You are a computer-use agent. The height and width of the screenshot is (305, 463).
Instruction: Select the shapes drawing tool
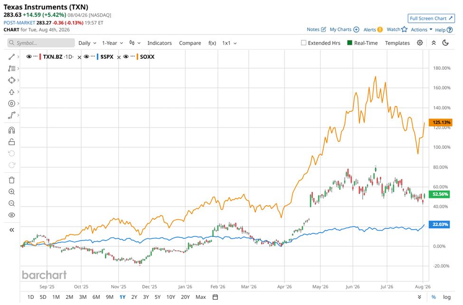pyautogui.click(x=11, y=80)
